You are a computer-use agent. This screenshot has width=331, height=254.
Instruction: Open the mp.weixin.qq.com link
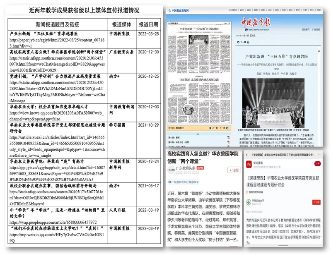click(x=57, y=237)
